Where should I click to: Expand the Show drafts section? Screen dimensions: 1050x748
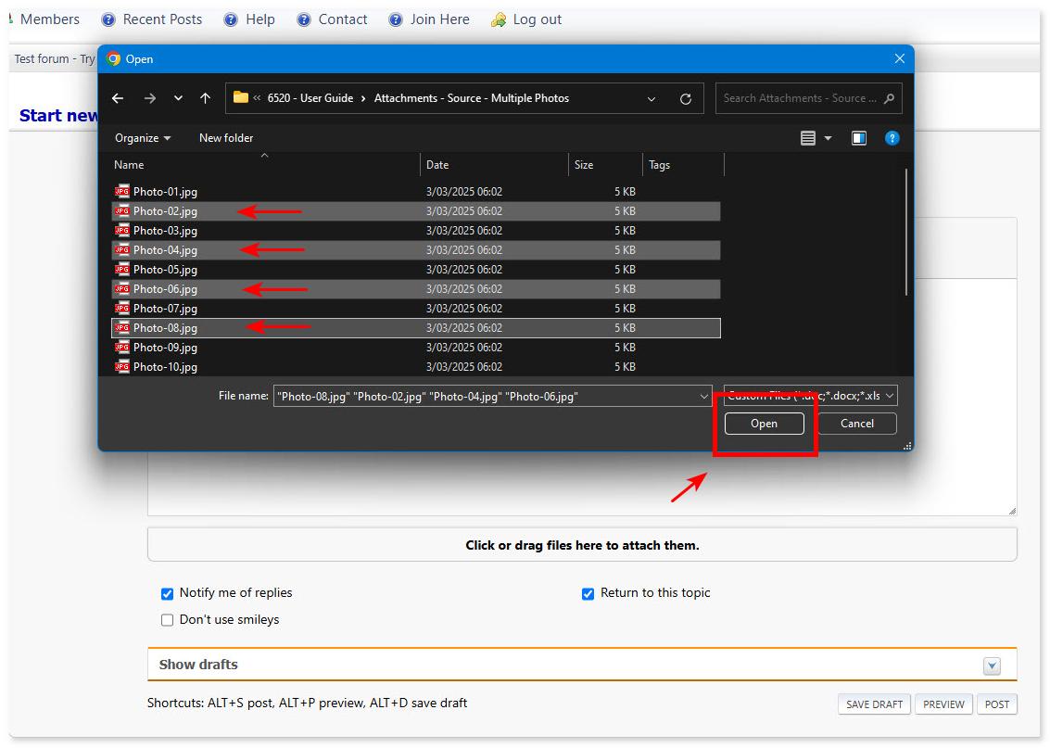coord(992,666)
